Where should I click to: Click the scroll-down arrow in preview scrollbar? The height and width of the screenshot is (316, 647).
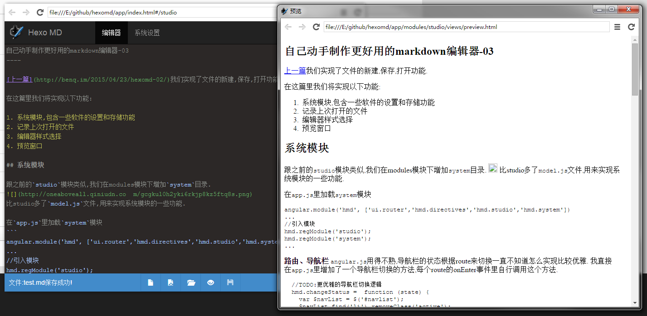pyautogui.click(x=635, y=304)
